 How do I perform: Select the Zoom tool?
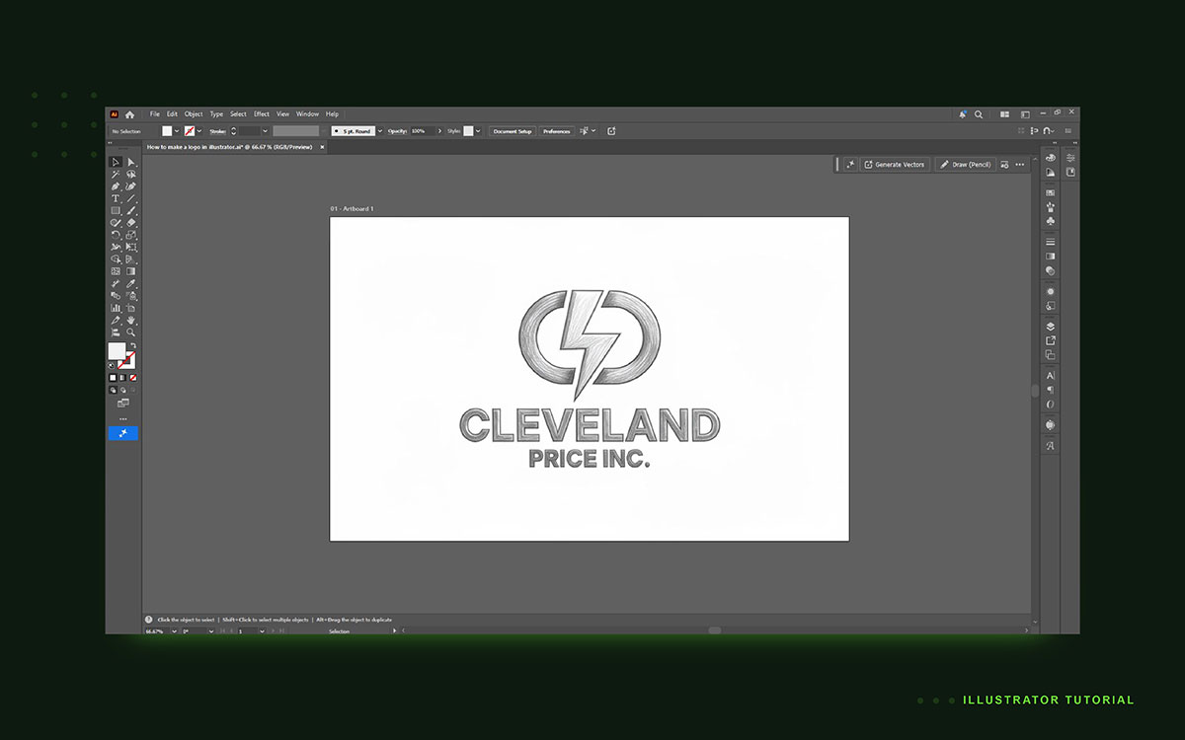pos(130,333)
